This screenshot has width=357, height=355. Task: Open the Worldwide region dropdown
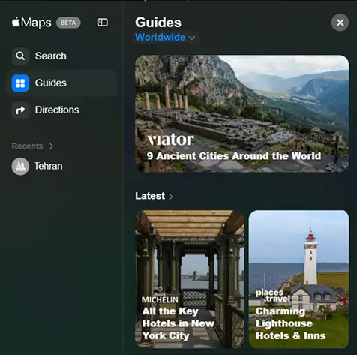[165, 38]
